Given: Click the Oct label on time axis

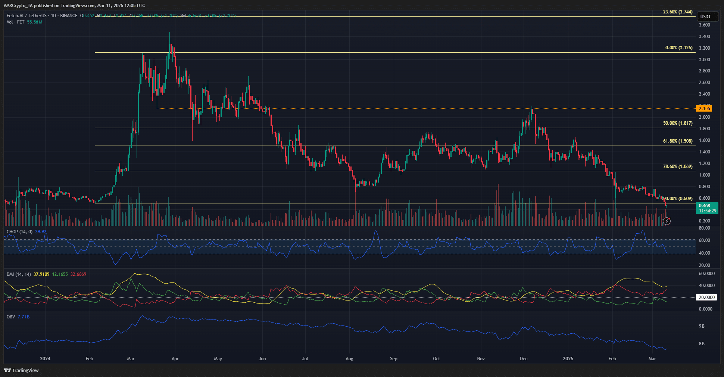Looking at the screenshot, I should tap(436, 359).
